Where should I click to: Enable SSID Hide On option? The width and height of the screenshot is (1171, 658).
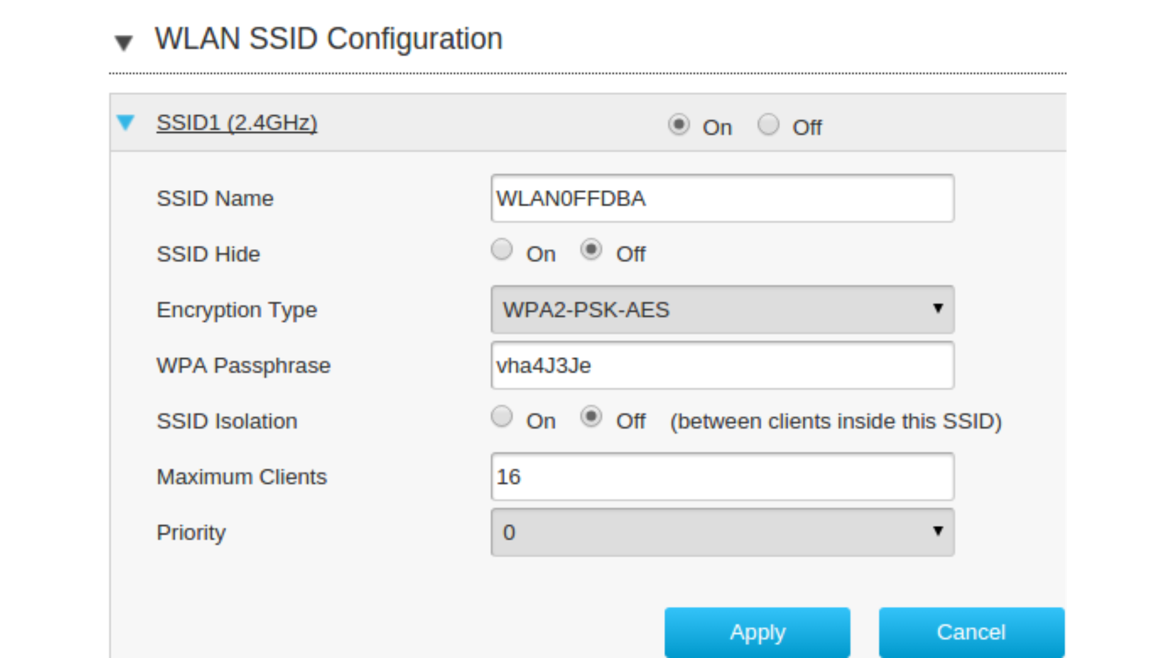(x=502, y=250)
